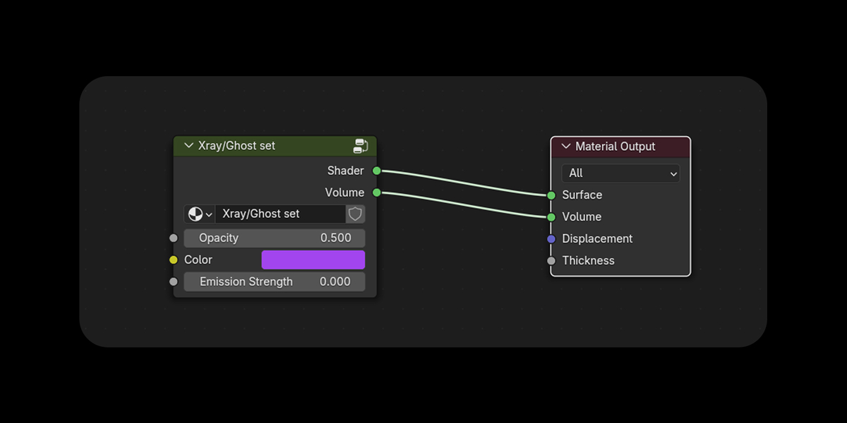Click the Emission Strength input socket
847x423 pixels.
click(x=174, y=282)
